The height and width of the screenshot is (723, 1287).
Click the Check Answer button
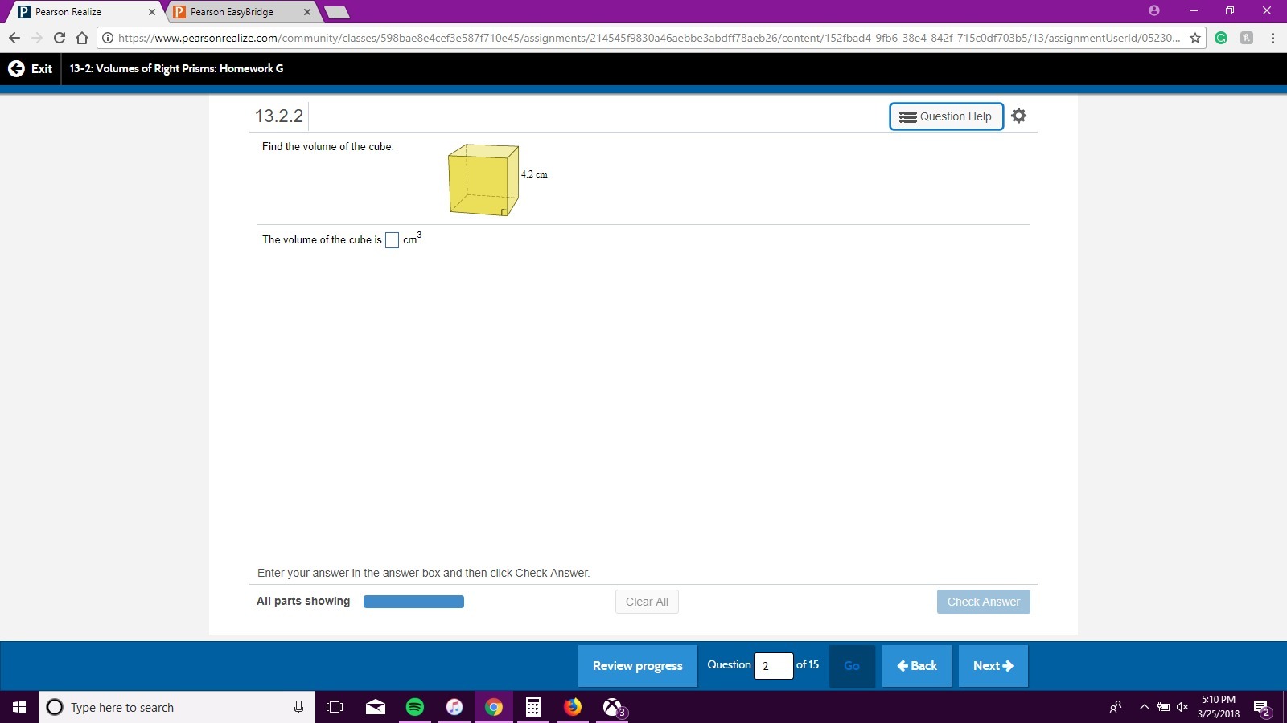coord(983,602)
